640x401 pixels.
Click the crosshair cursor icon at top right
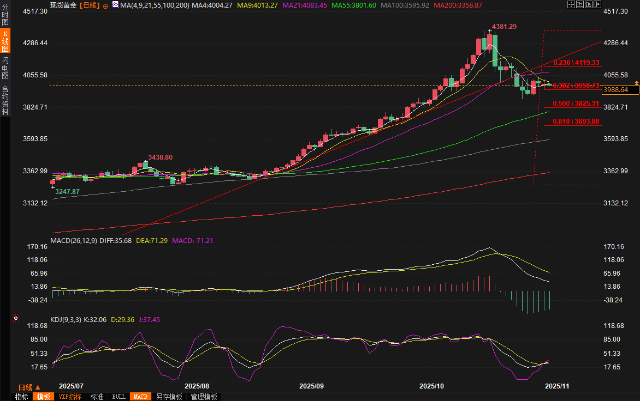(x=571, y=4)
